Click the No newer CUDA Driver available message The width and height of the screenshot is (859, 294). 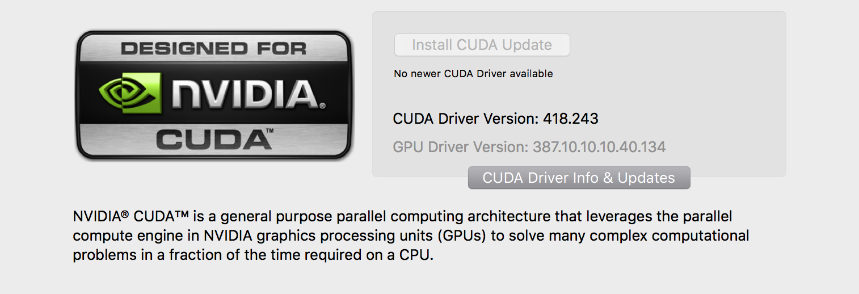click(x=473, y=74)
